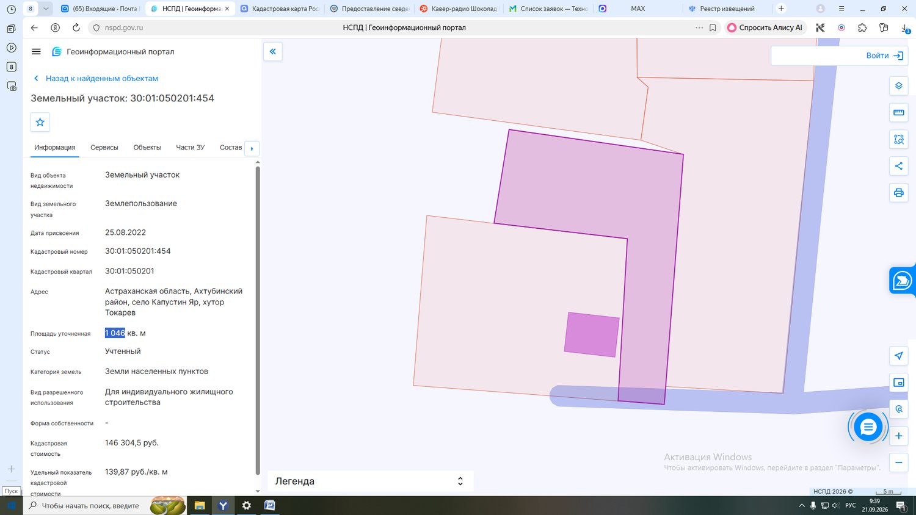Open browser extensions puzzle icon
The image size is (916, 515).
tap(862, 27)
